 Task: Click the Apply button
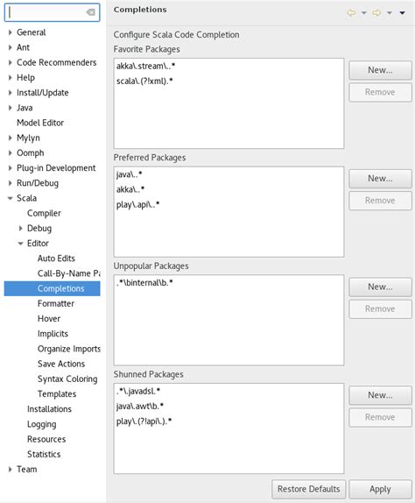click(380, 489)
